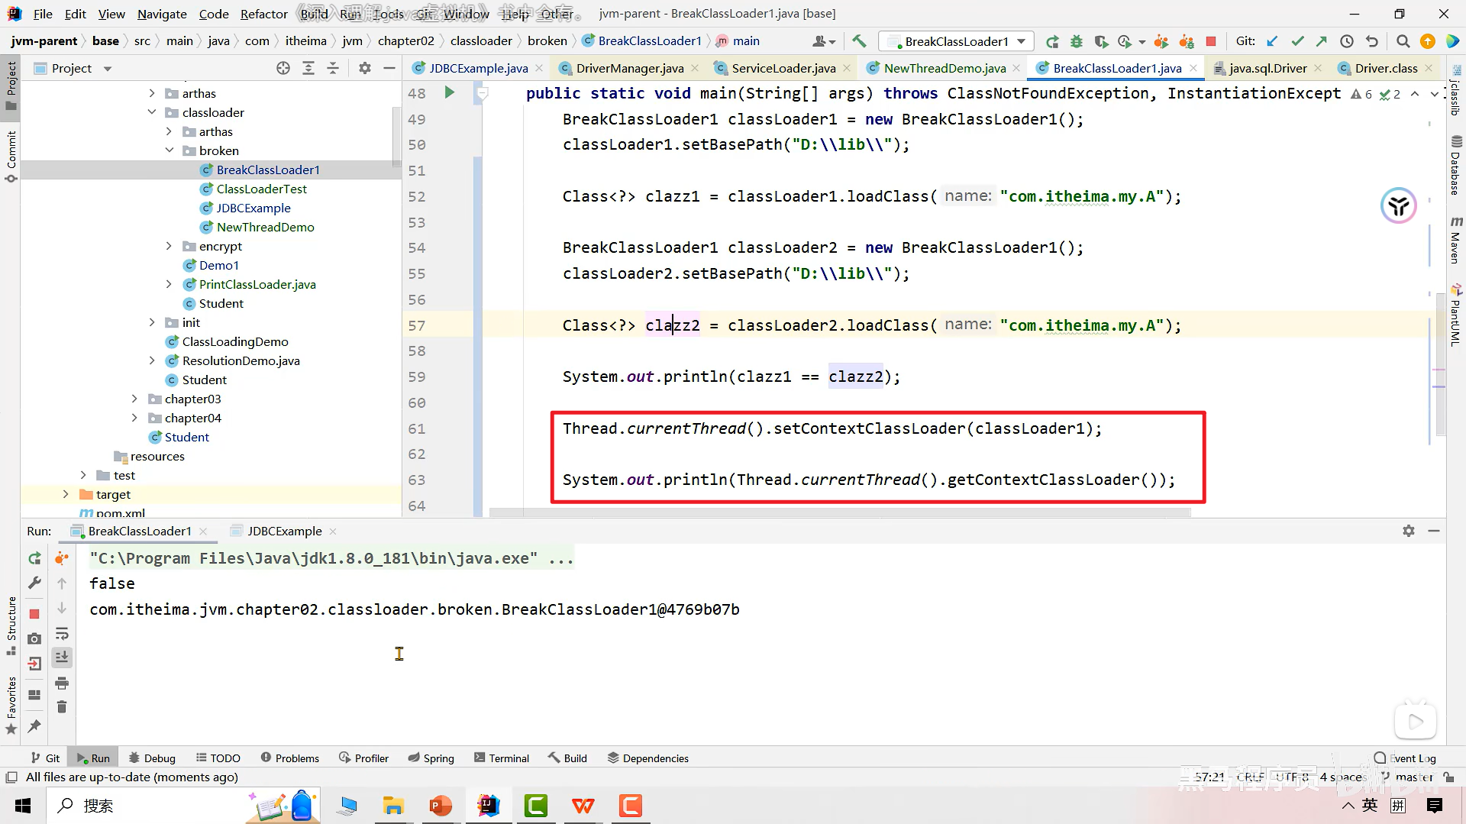
Task: Open run configuration wrench in the Run panel
Action: tap(34, 583)
